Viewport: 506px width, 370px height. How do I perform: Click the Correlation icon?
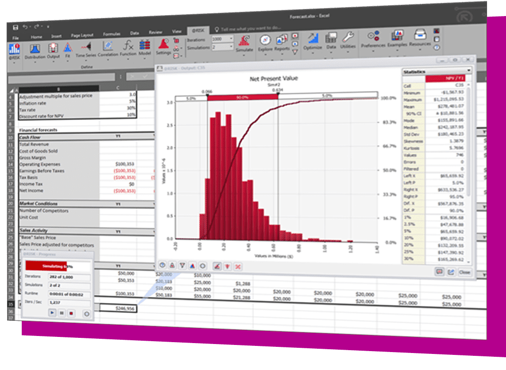pos(108,49)
